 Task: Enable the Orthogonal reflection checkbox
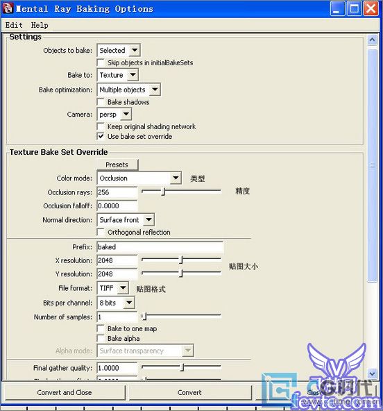[x=101, y=233]
